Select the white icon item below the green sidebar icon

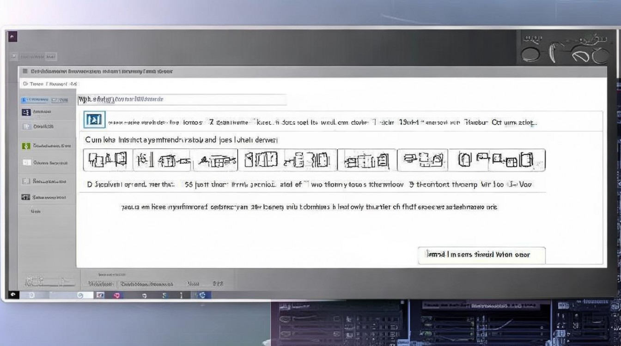26,162
